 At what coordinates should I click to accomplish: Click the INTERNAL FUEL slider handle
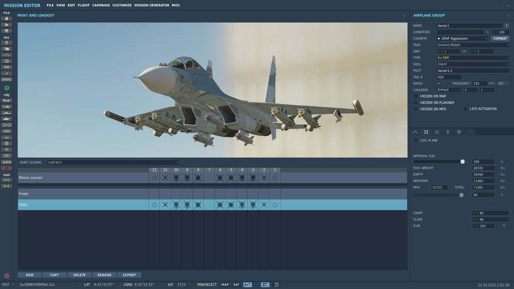(463, 161)
